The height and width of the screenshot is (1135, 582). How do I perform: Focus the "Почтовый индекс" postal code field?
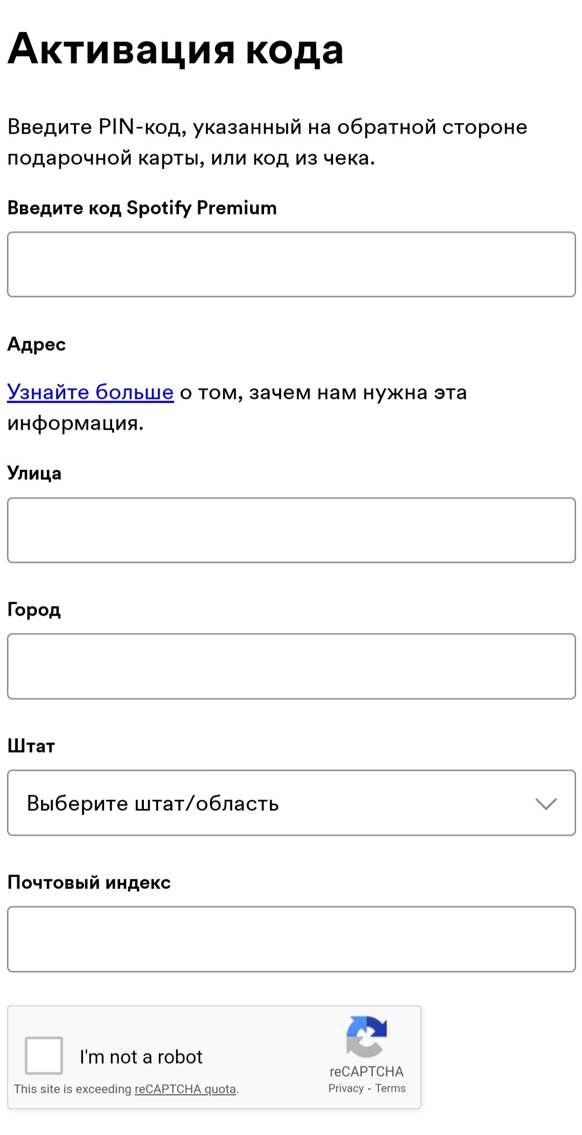pos(291,939)
